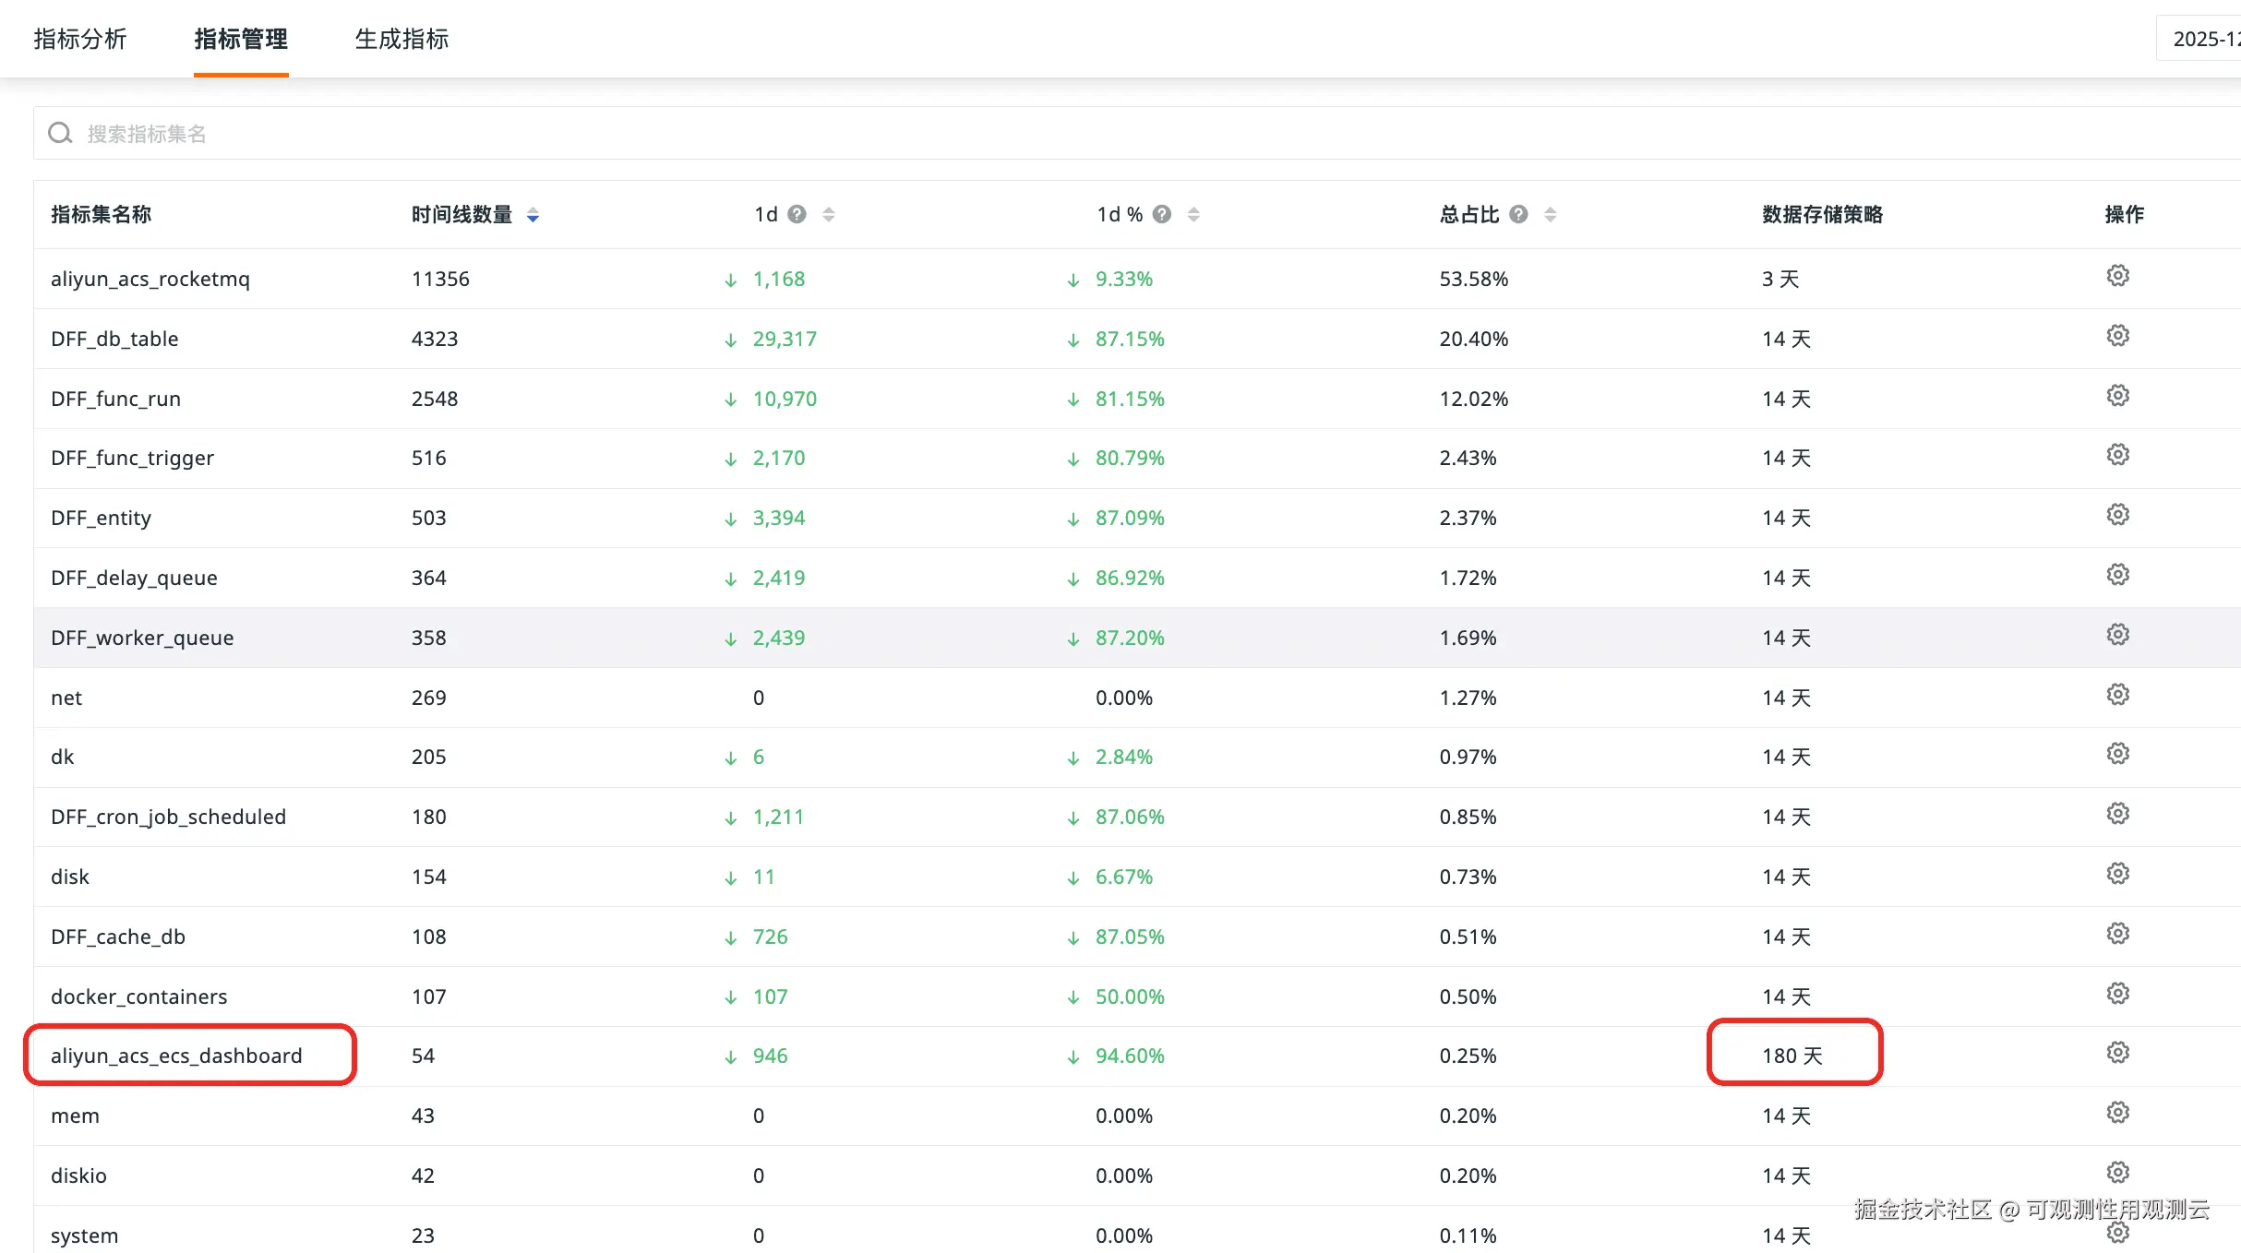Sort by 时间线数量 column arrow
Screen dimensions: 2241x1253
coord(533,215)
